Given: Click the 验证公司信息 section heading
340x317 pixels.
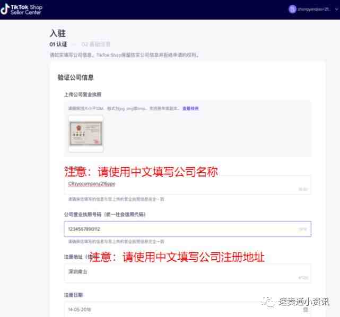Looking at the screenshot, I should [75, 77].
